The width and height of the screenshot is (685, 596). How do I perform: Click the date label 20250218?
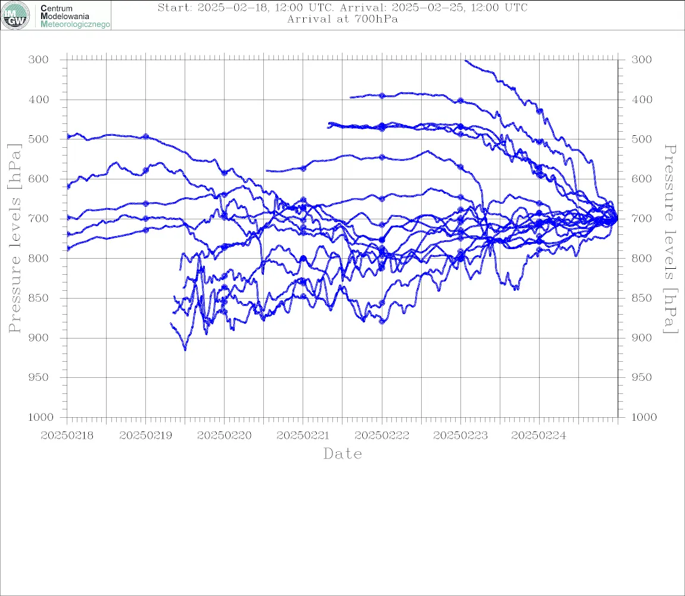(x=67, y=436)
